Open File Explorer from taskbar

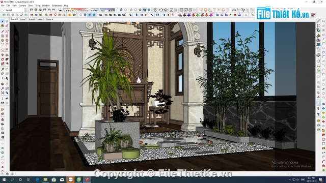pos(45,179)
